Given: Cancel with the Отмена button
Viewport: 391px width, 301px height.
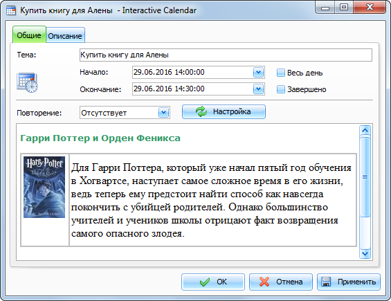Looking at the screenshot, I should [281, 282].
